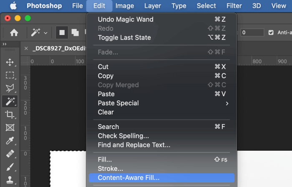Click the Home button in options bar
This screenshot has height=187, width=292.
(14, 32)
